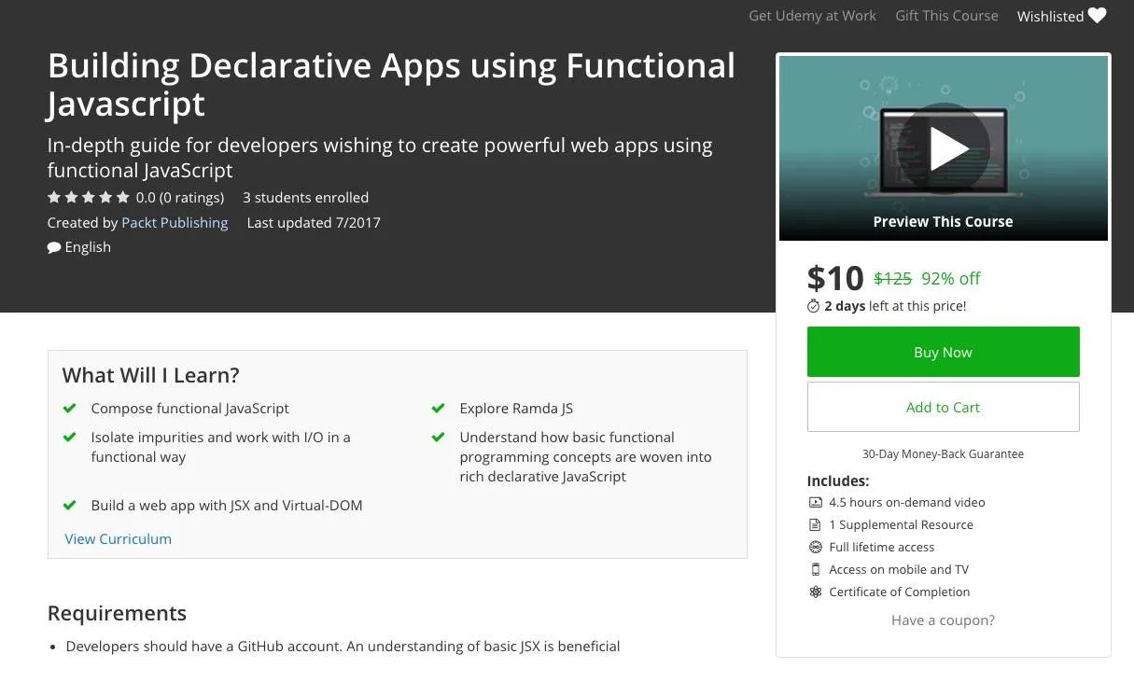Viewport: 1134px width, 682px height.
Task: Expand View Curriculum
Action: (118, 539)
